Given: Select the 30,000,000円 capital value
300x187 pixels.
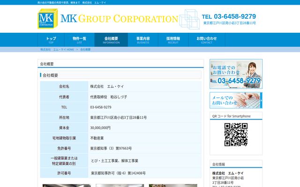Looking at the screenshot, I should tap(100, 128).
